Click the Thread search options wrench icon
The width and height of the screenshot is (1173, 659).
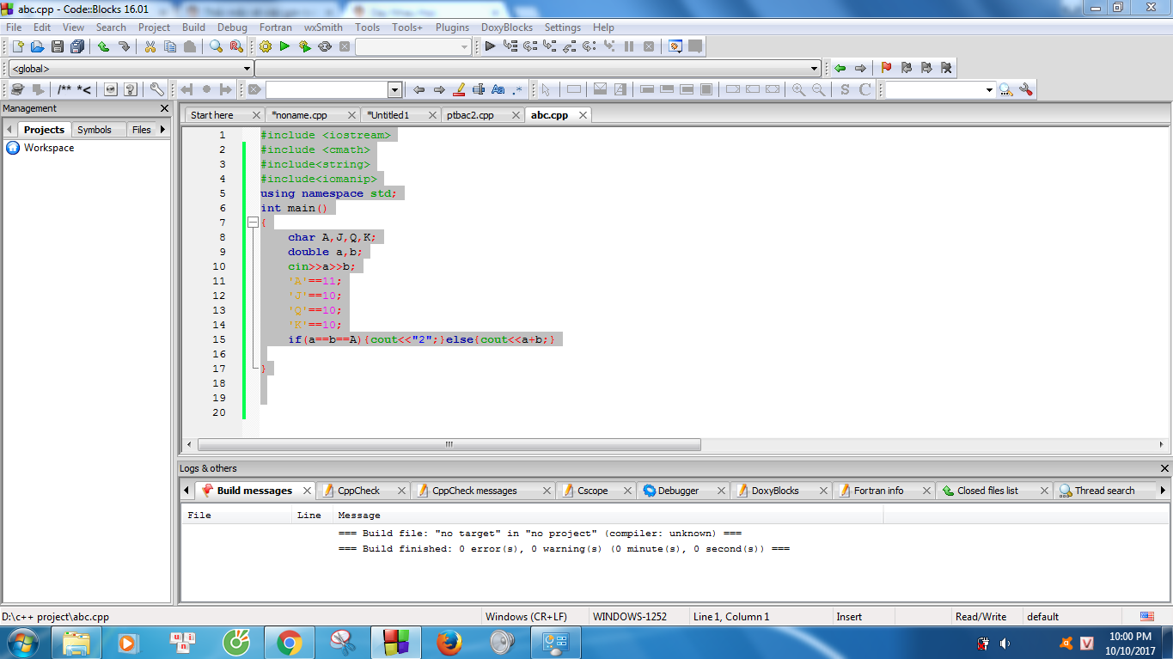tap(1025, 89)
